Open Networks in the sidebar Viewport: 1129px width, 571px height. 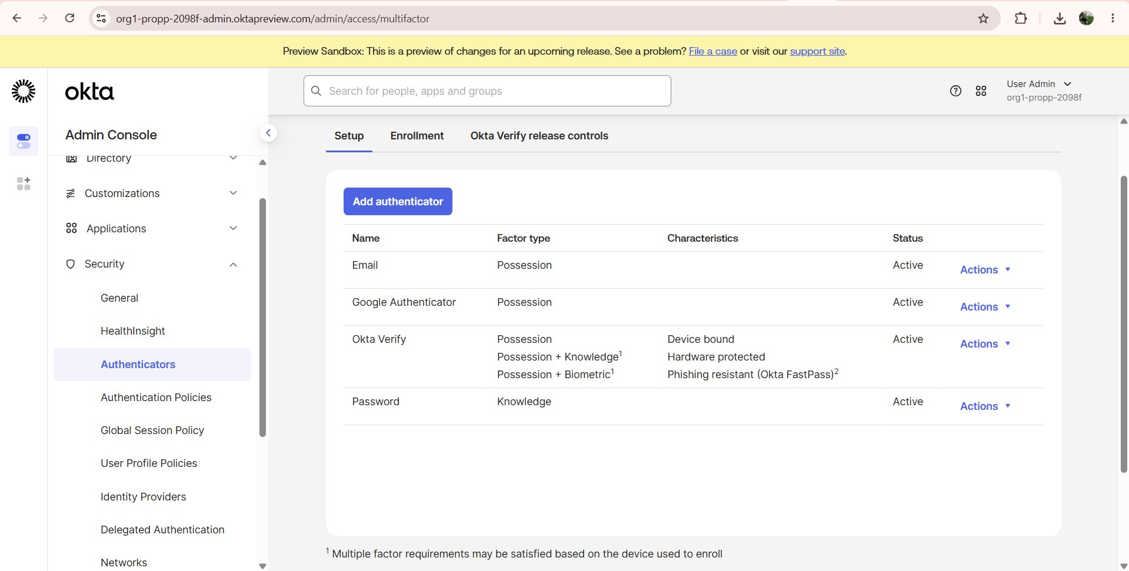tap(124, 563)
